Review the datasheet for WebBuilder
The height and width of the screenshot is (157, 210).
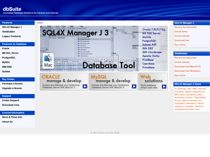coord(185,58)
